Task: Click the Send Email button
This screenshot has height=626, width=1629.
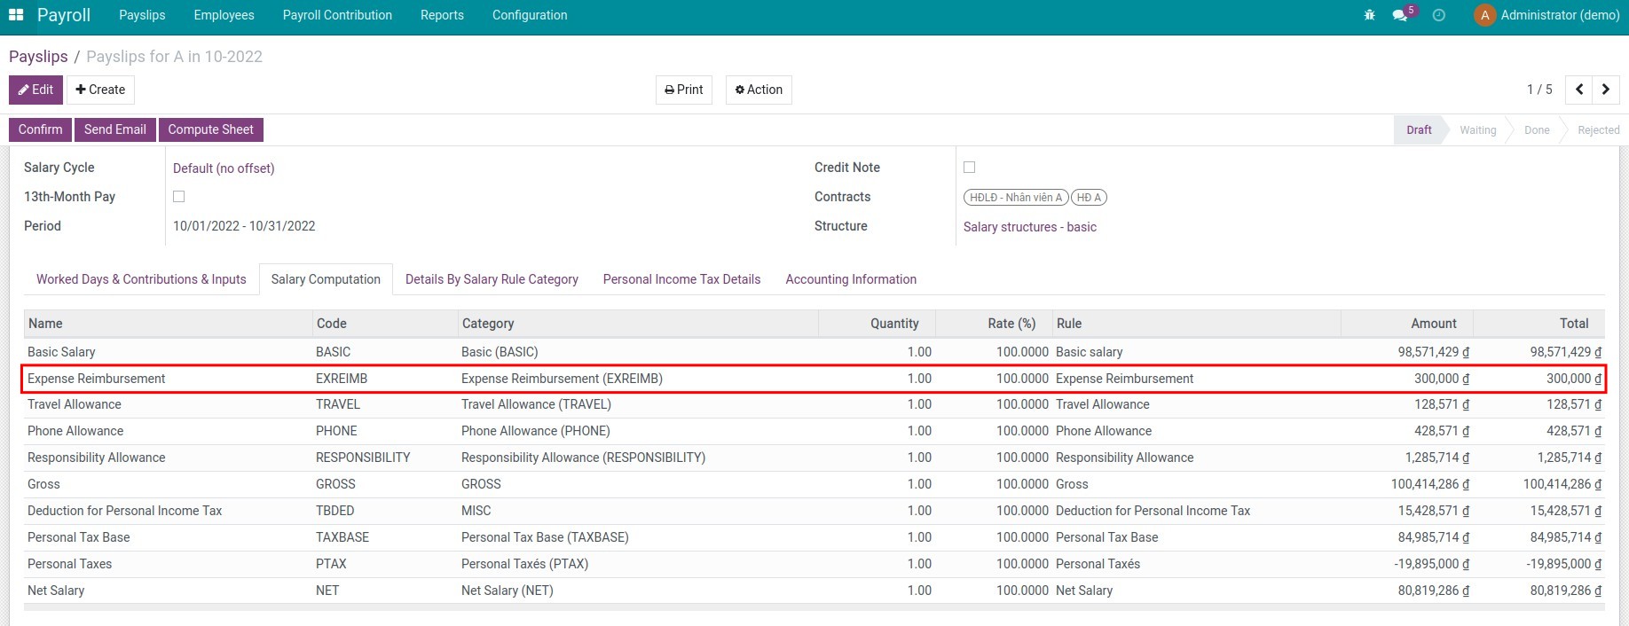Action: pos(115,129)
